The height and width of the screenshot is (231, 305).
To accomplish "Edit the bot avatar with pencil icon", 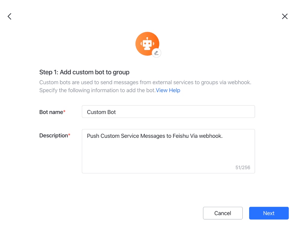I will [156, 53].
